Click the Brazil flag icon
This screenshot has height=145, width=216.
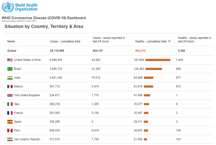(x=10, y=69)
